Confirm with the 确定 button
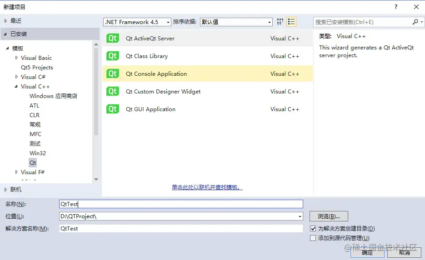Image resolution: width=425 pixels, height=260 pixels. point(367,252)
